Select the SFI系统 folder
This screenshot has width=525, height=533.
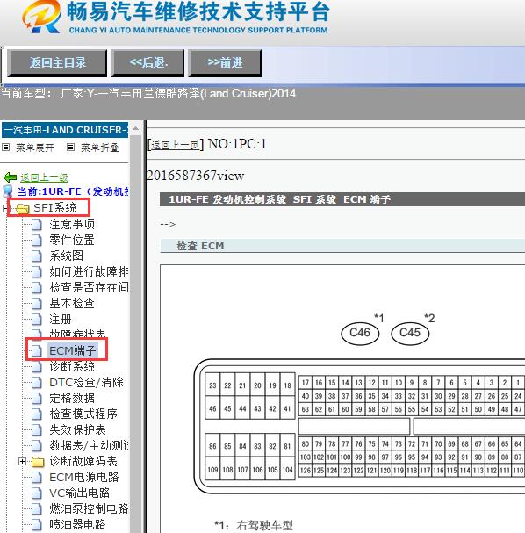click(54, 208)
